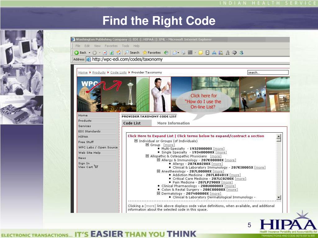
Task: Click the Allergy 207KA0200X row text
Action: (x=192, y=164)
